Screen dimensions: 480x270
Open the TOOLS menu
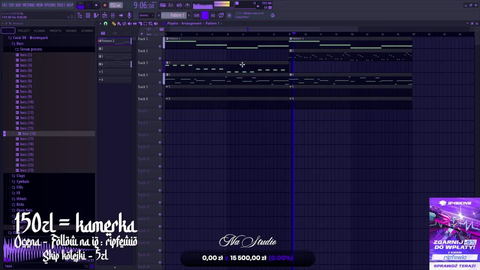(x=61, y=5)
